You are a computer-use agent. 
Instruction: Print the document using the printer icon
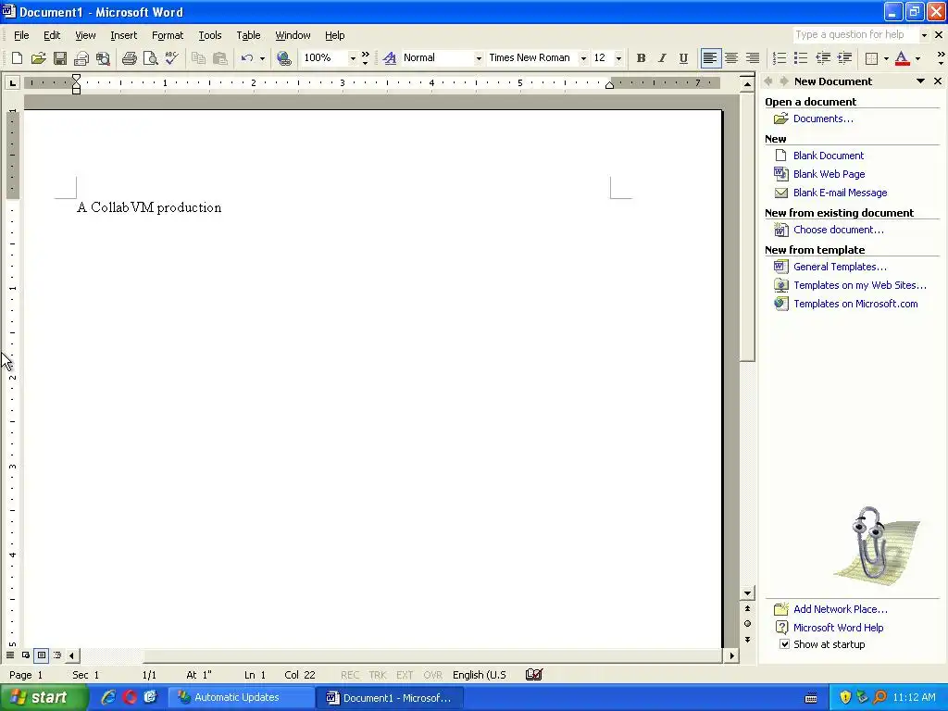pyautogui.click(x=129, y=58)
